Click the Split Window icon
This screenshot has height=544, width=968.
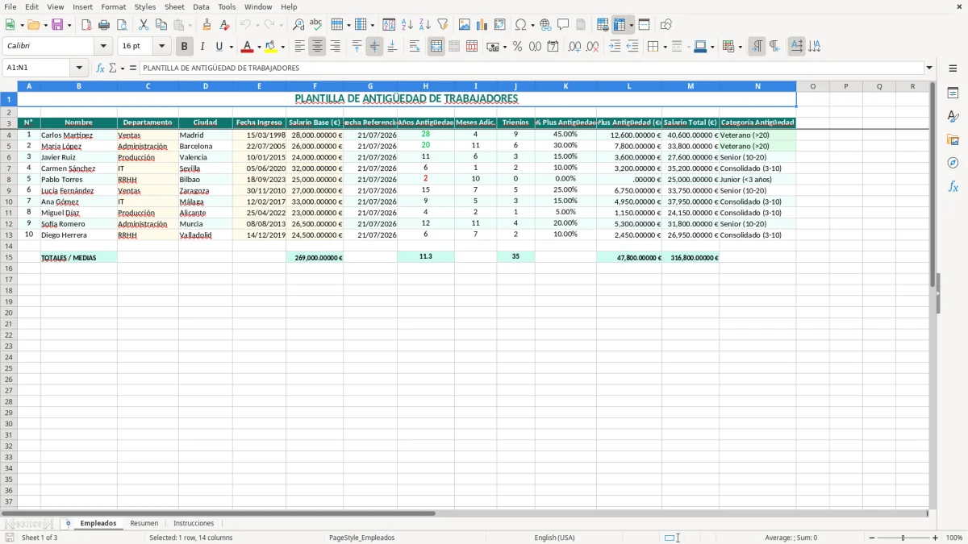pos(645,25)
